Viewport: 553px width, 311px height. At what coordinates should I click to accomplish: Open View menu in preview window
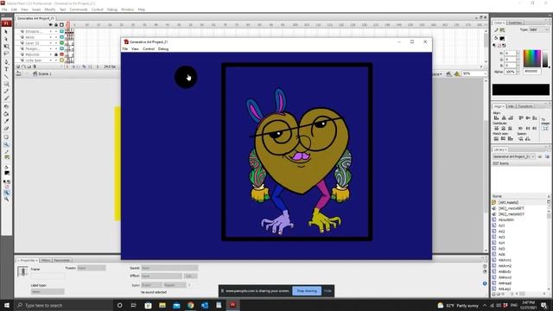click(x=135, y=49)
